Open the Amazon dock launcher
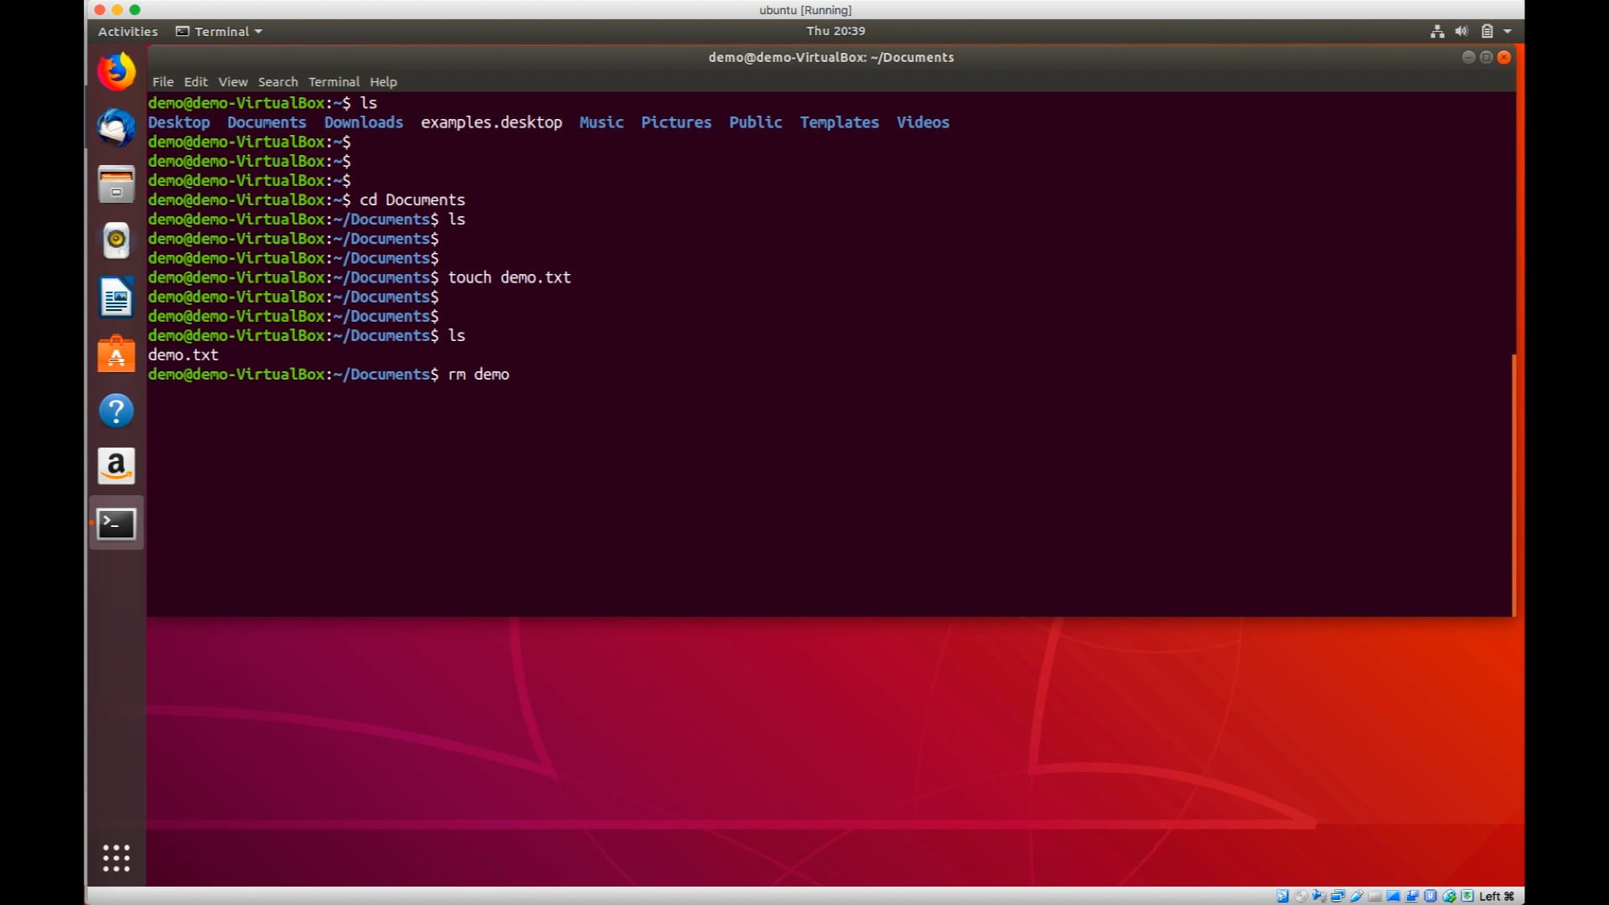Screen dimensions: 1609x905 (116, 466)
